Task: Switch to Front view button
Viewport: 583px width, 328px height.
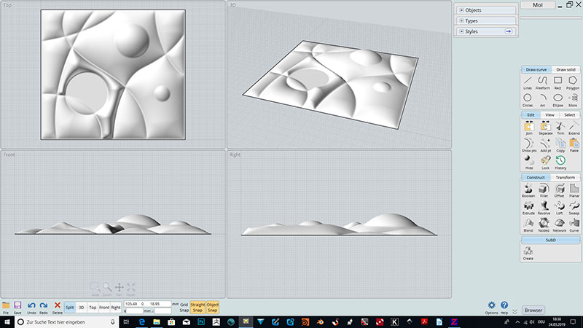Action: pyautogui.click(x=104, y=308)
